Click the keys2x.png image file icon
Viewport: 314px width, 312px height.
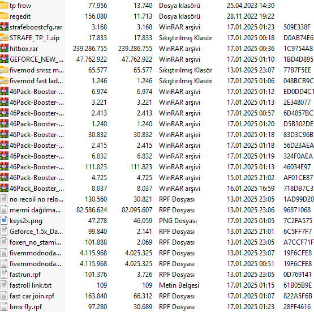pos(4,221)
